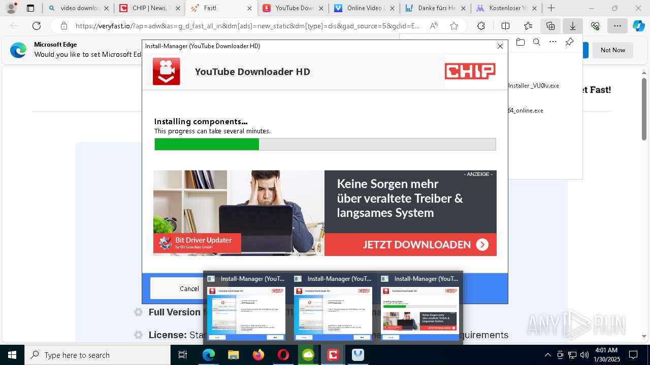The image size is (650, 365).
Task: Select first Install-Manager window preview thumbnail
Action: (x=246, y=314)
